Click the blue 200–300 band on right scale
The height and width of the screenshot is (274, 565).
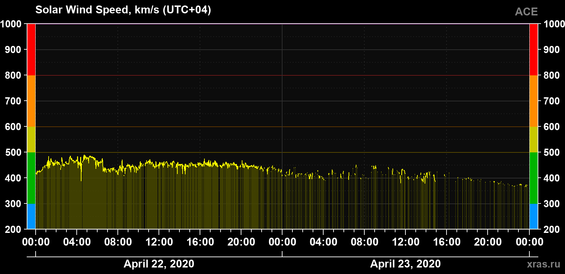(x=533, y=216)
